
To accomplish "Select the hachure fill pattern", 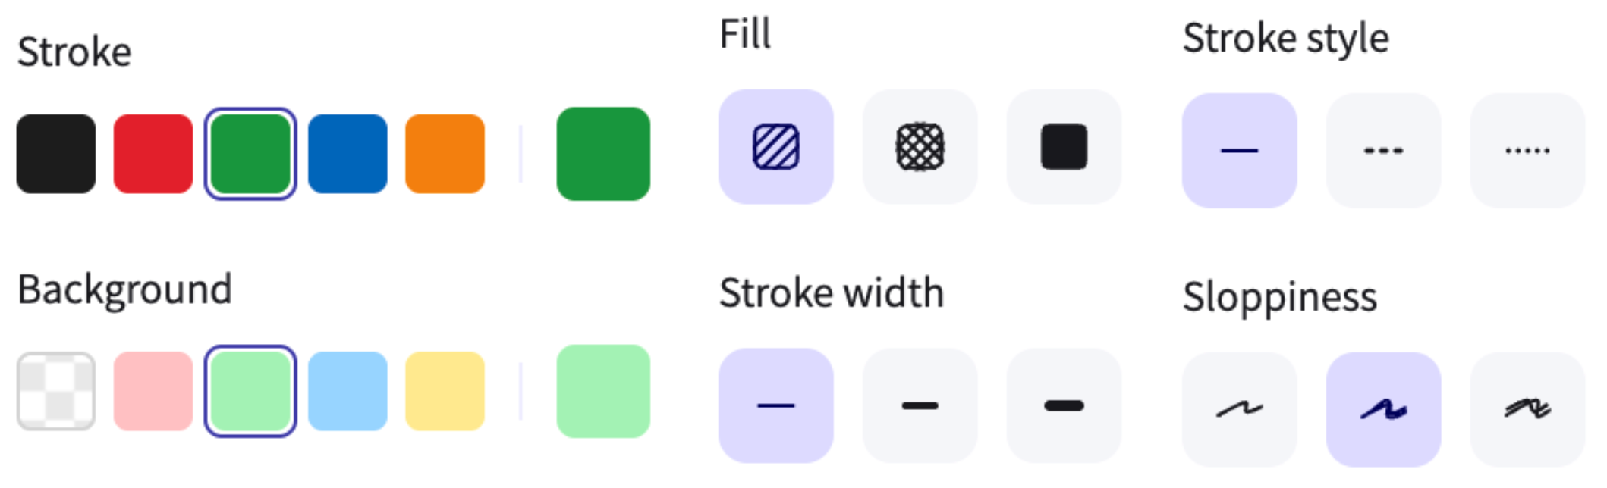I will 775,148.
